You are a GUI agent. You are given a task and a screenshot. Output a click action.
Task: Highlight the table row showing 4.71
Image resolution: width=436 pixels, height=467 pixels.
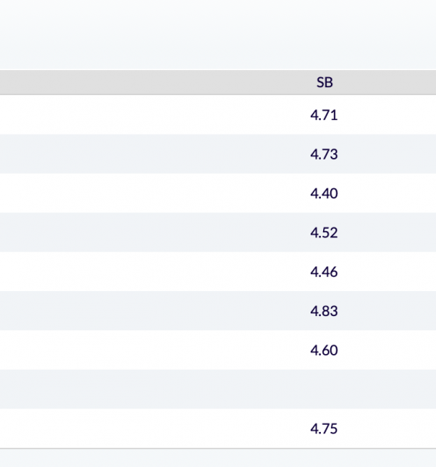coord(218,114)
